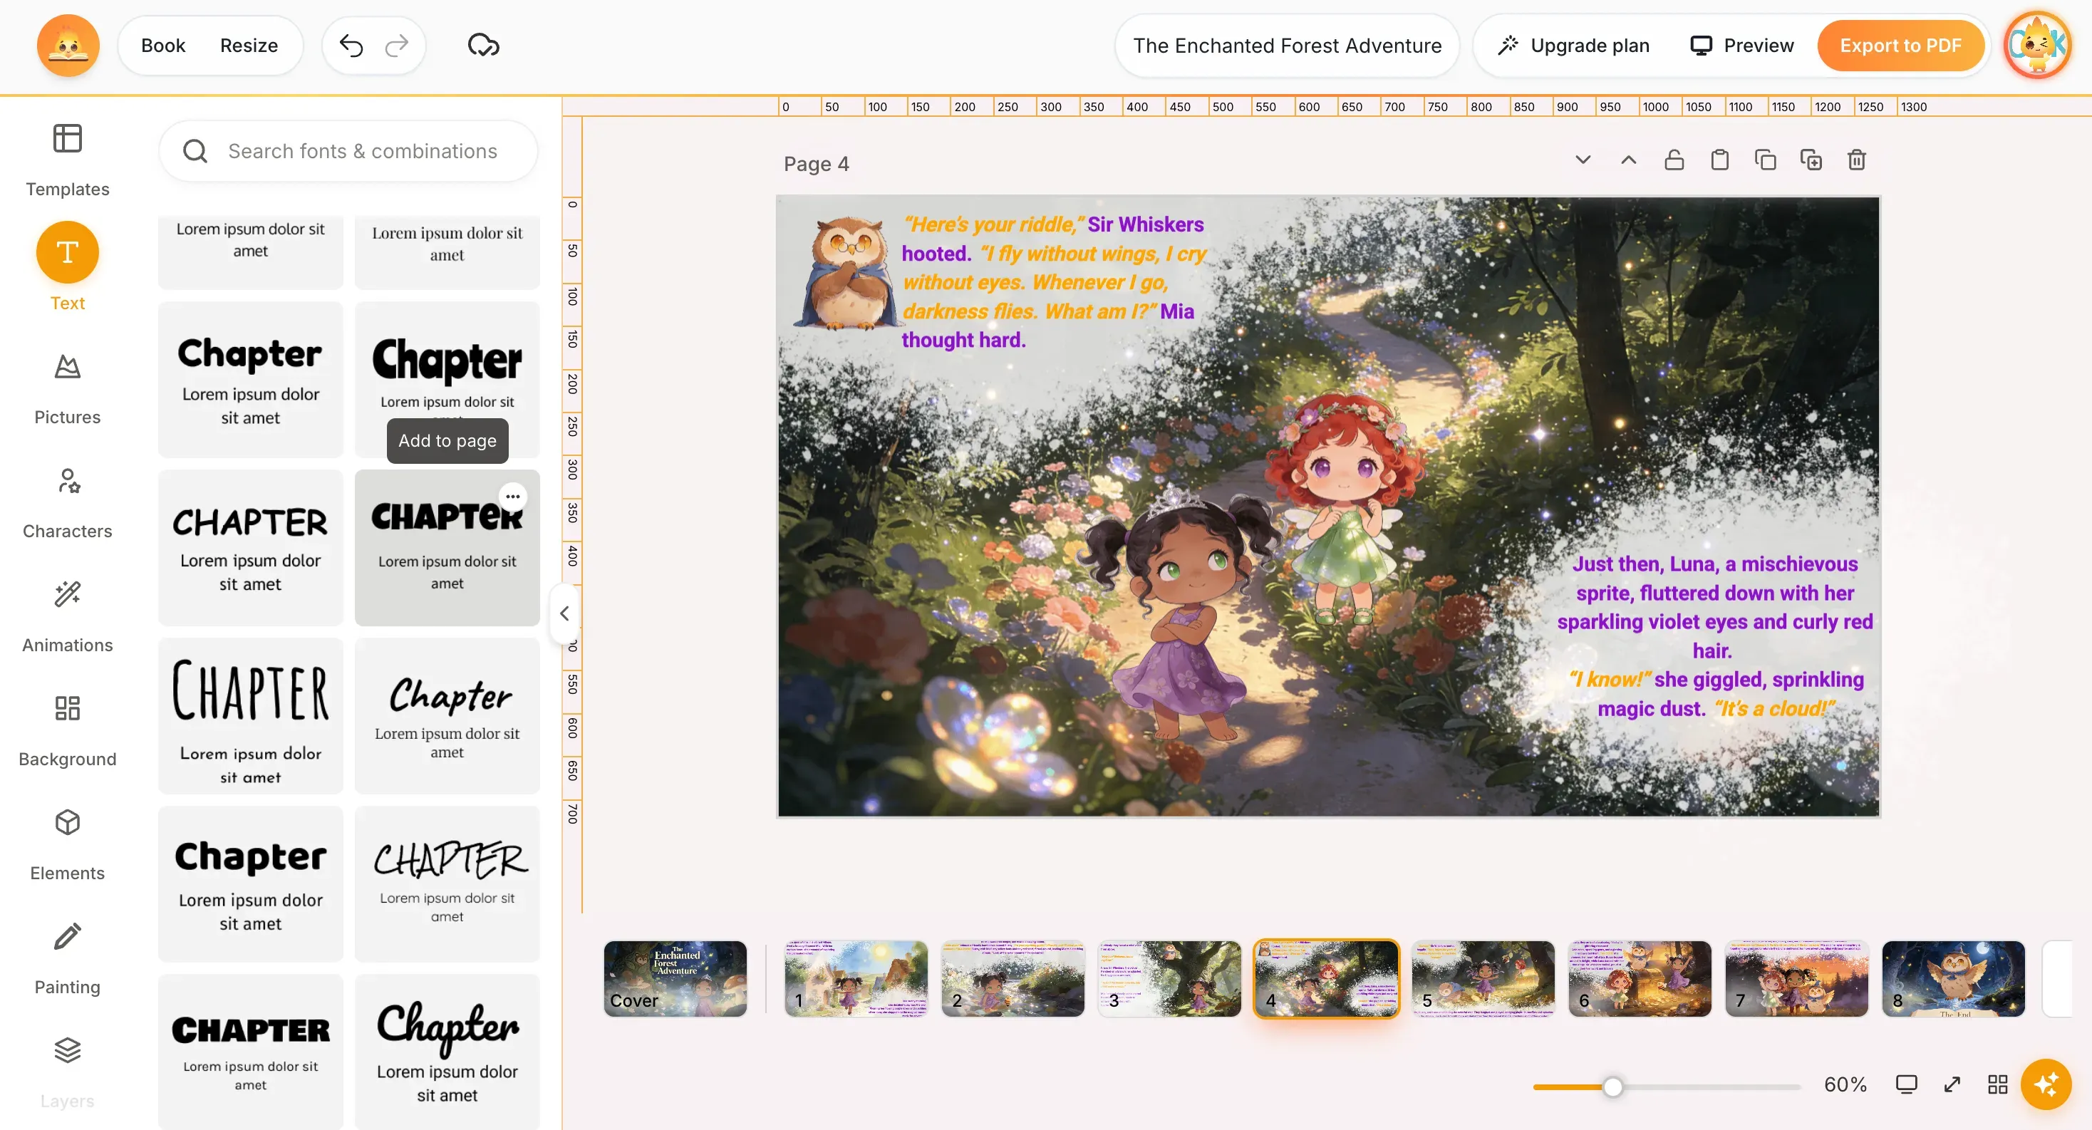Click the paste clipboard icon
This screenshot has height=1130, width=2092.
point(1719,159)
